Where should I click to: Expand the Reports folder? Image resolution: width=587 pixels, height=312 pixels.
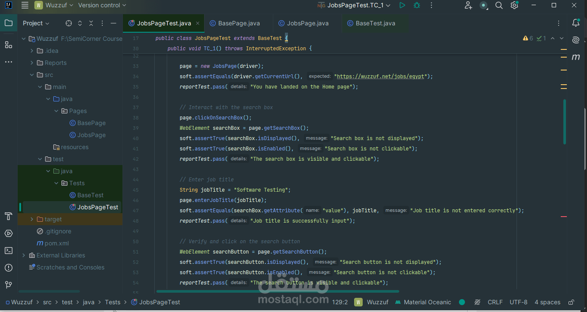click(32, 63)
